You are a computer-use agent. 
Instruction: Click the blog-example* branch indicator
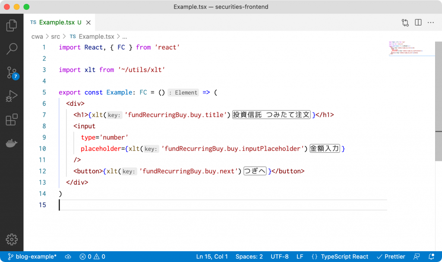pos(32,257)
